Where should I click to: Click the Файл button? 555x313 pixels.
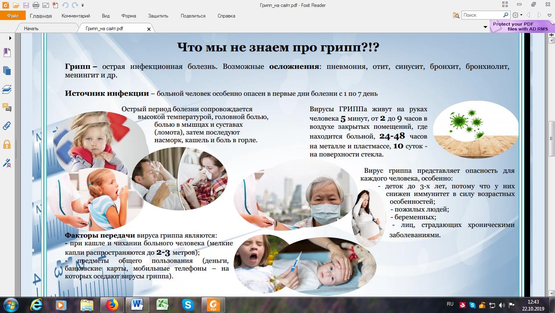(13, 16)
